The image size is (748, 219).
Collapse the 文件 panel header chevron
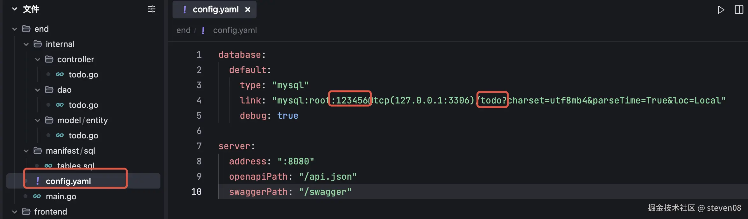(15, 9)
